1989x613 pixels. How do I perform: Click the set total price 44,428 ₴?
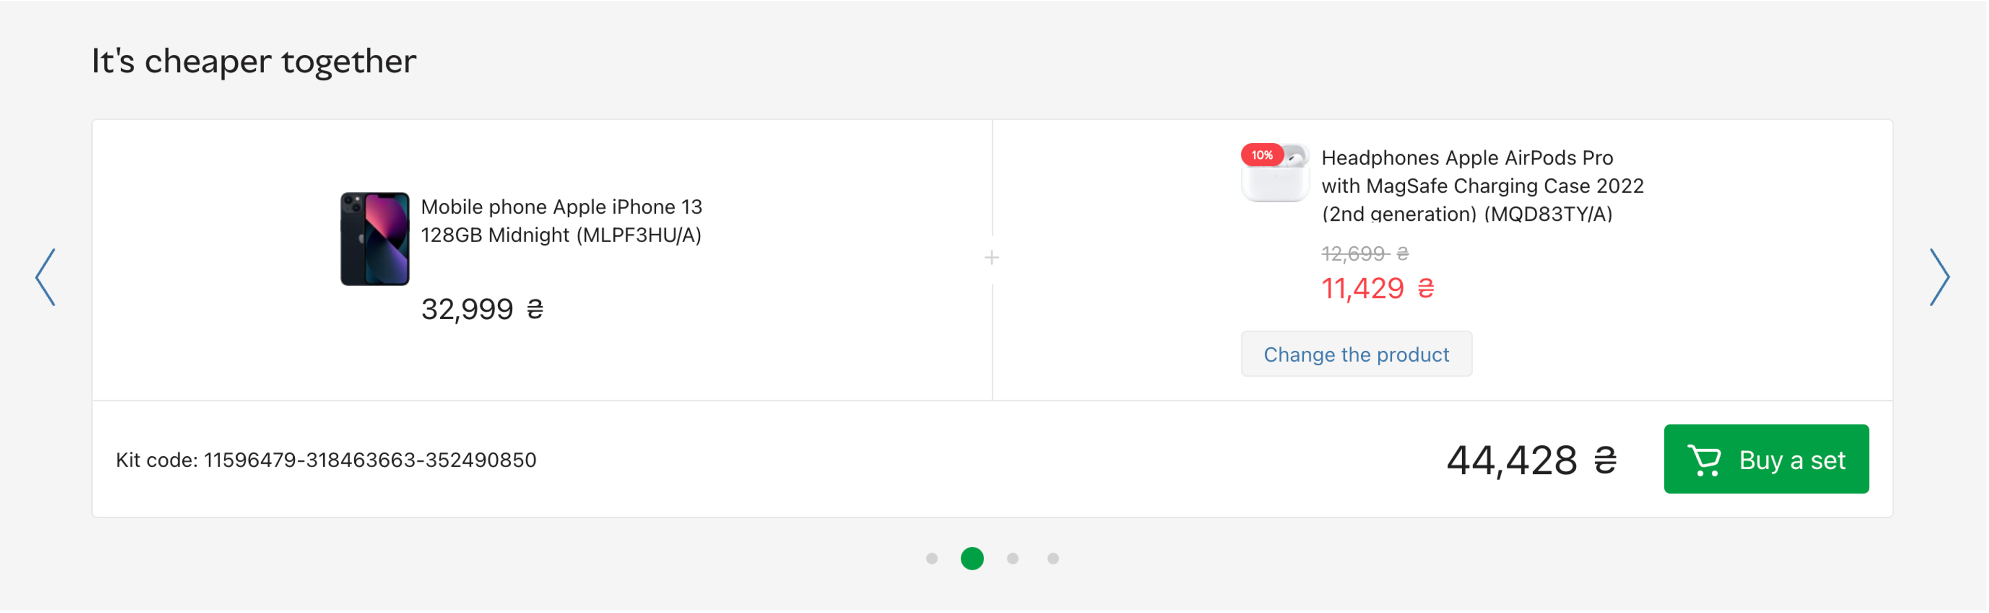point(1531,460)
